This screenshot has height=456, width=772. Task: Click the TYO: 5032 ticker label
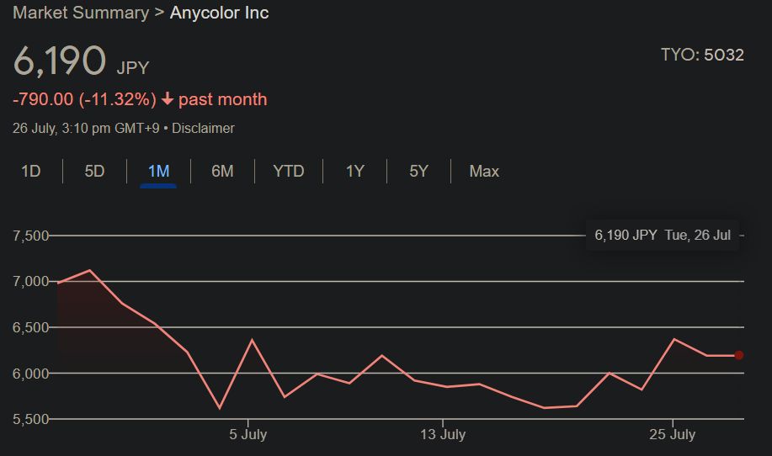click(702, 55)
